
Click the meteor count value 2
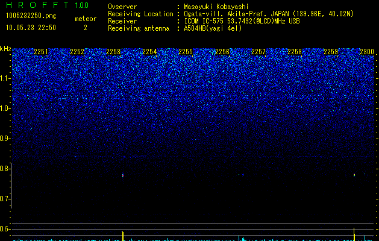tap(86, 28)
